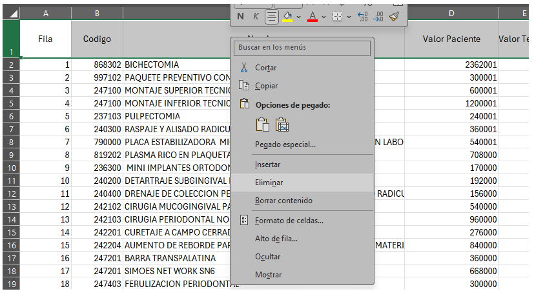The image size is (534, 298).
Task: Toggle center alignment in mini toolbar
Action: [272, 17]
